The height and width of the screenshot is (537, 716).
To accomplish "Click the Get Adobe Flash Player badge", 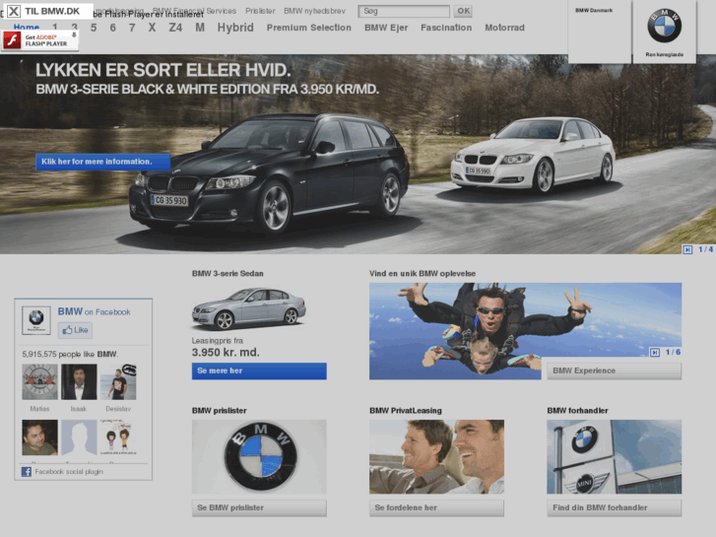I will tap(40, 40).
